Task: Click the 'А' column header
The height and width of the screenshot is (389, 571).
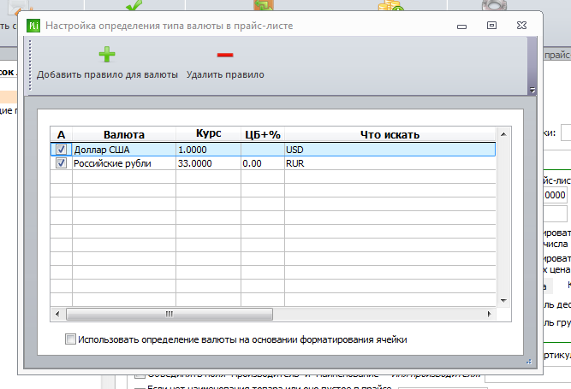Action: point(61,134)
